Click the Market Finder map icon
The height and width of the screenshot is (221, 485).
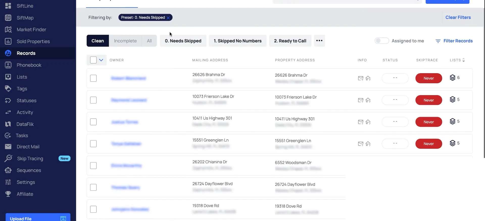(x=8, y=30)
